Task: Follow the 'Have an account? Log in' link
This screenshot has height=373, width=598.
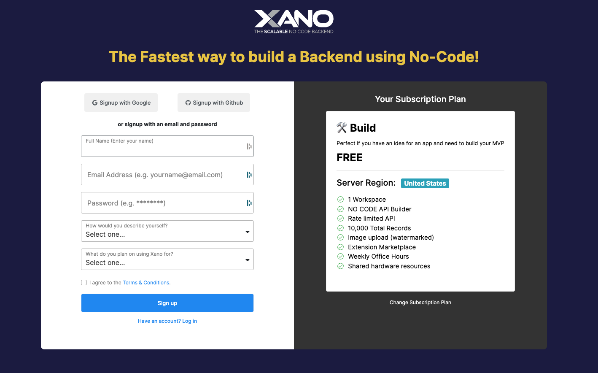Action: click(167, 321)
